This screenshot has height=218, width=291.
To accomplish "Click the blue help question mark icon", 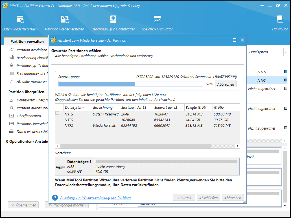I will (x=55, y=198).
